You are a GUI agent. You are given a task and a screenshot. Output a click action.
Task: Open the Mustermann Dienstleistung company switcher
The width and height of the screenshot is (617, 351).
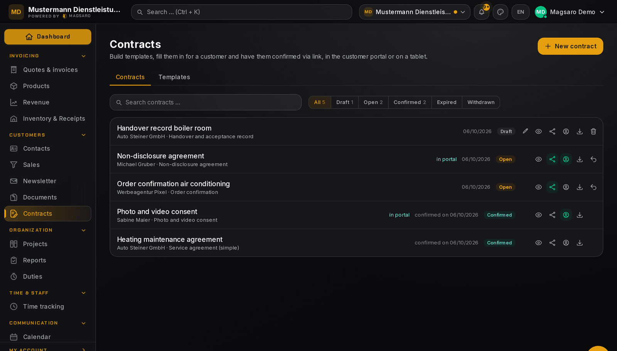tap(415, 12)
